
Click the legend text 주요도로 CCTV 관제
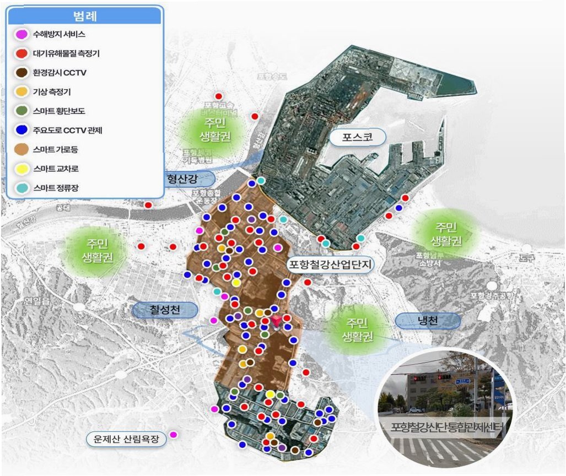pyautogui.click(x=67, y=130)
